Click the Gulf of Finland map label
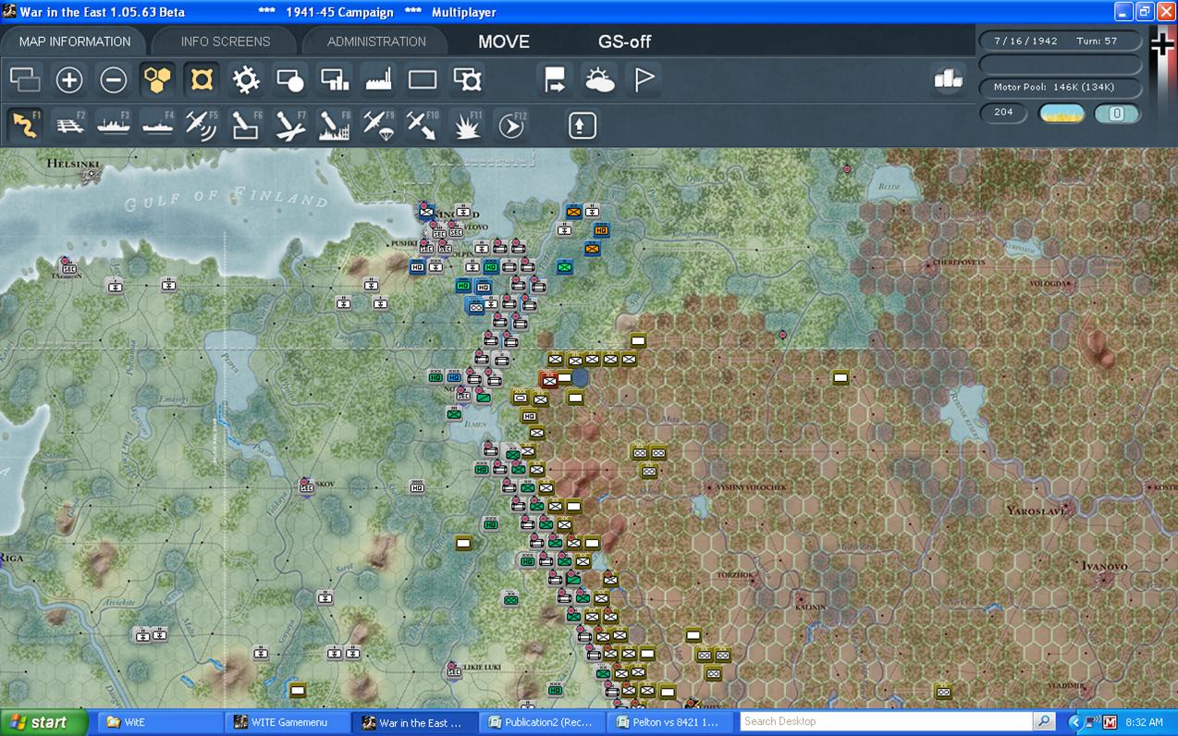The width and height of the screenshot is (1178, 736). click(226, 197)
